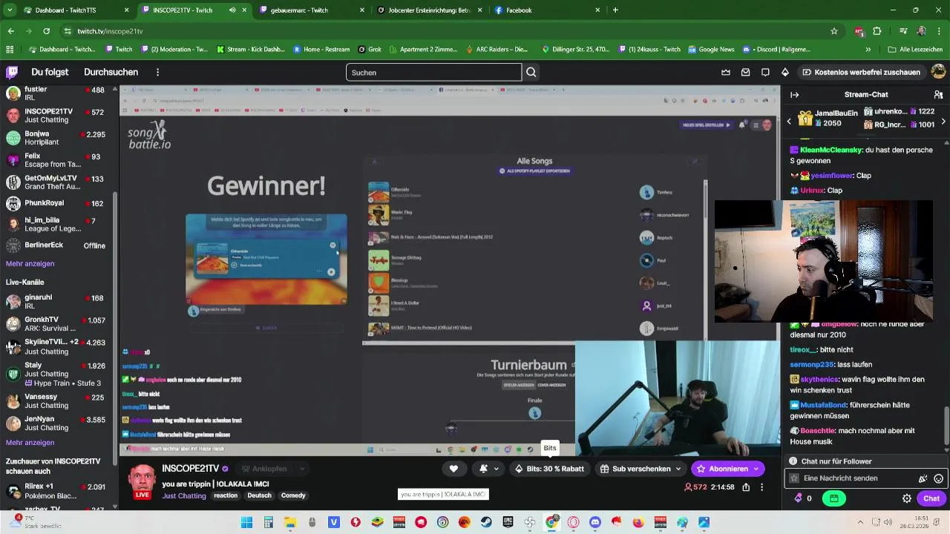This screenshot has height=534, width=950.
Task: Click the INSCOPE21TV live avatar
Action: click(142, 481)
